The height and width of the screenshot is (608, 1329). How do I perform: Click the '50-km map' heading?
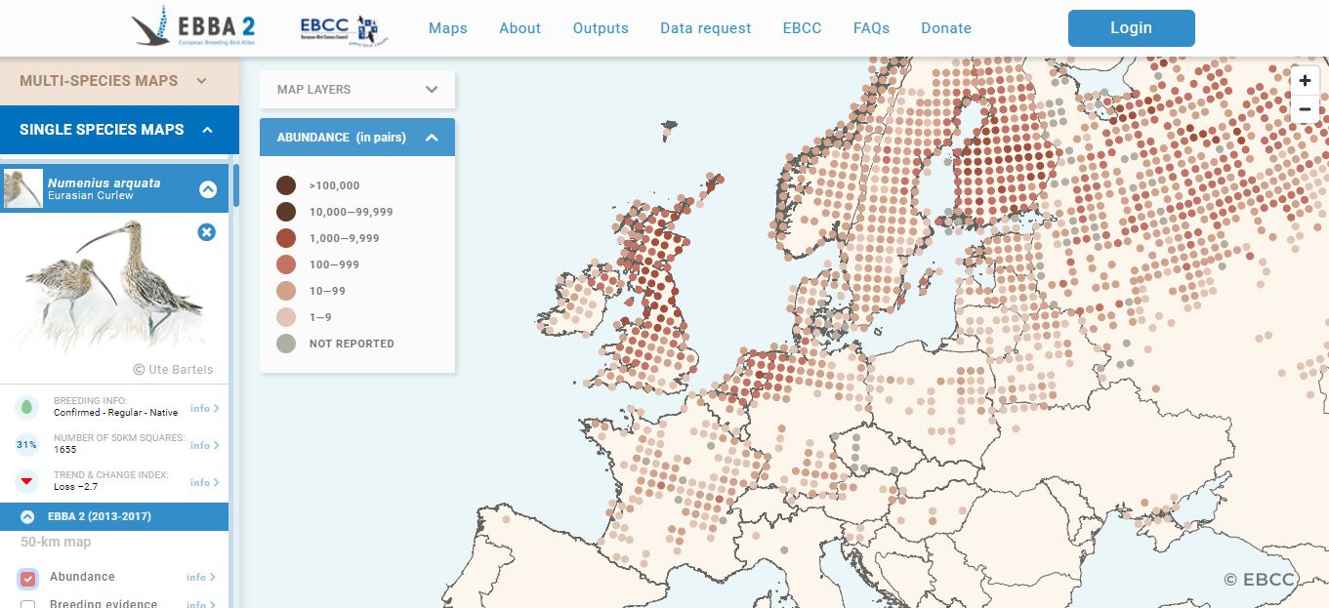click(56, 542)
